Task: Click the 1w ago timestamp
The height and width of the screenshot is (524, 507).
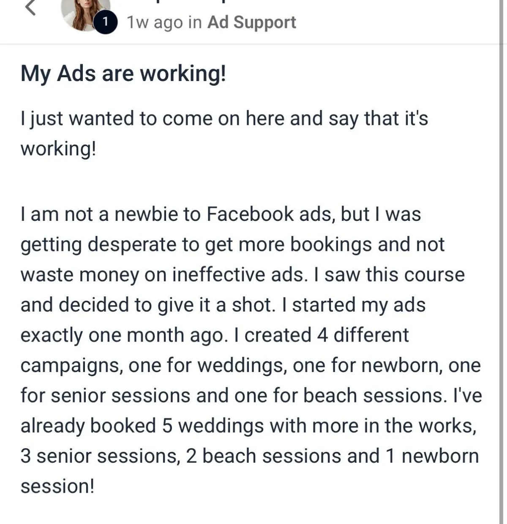Action: tap(156, 22)
